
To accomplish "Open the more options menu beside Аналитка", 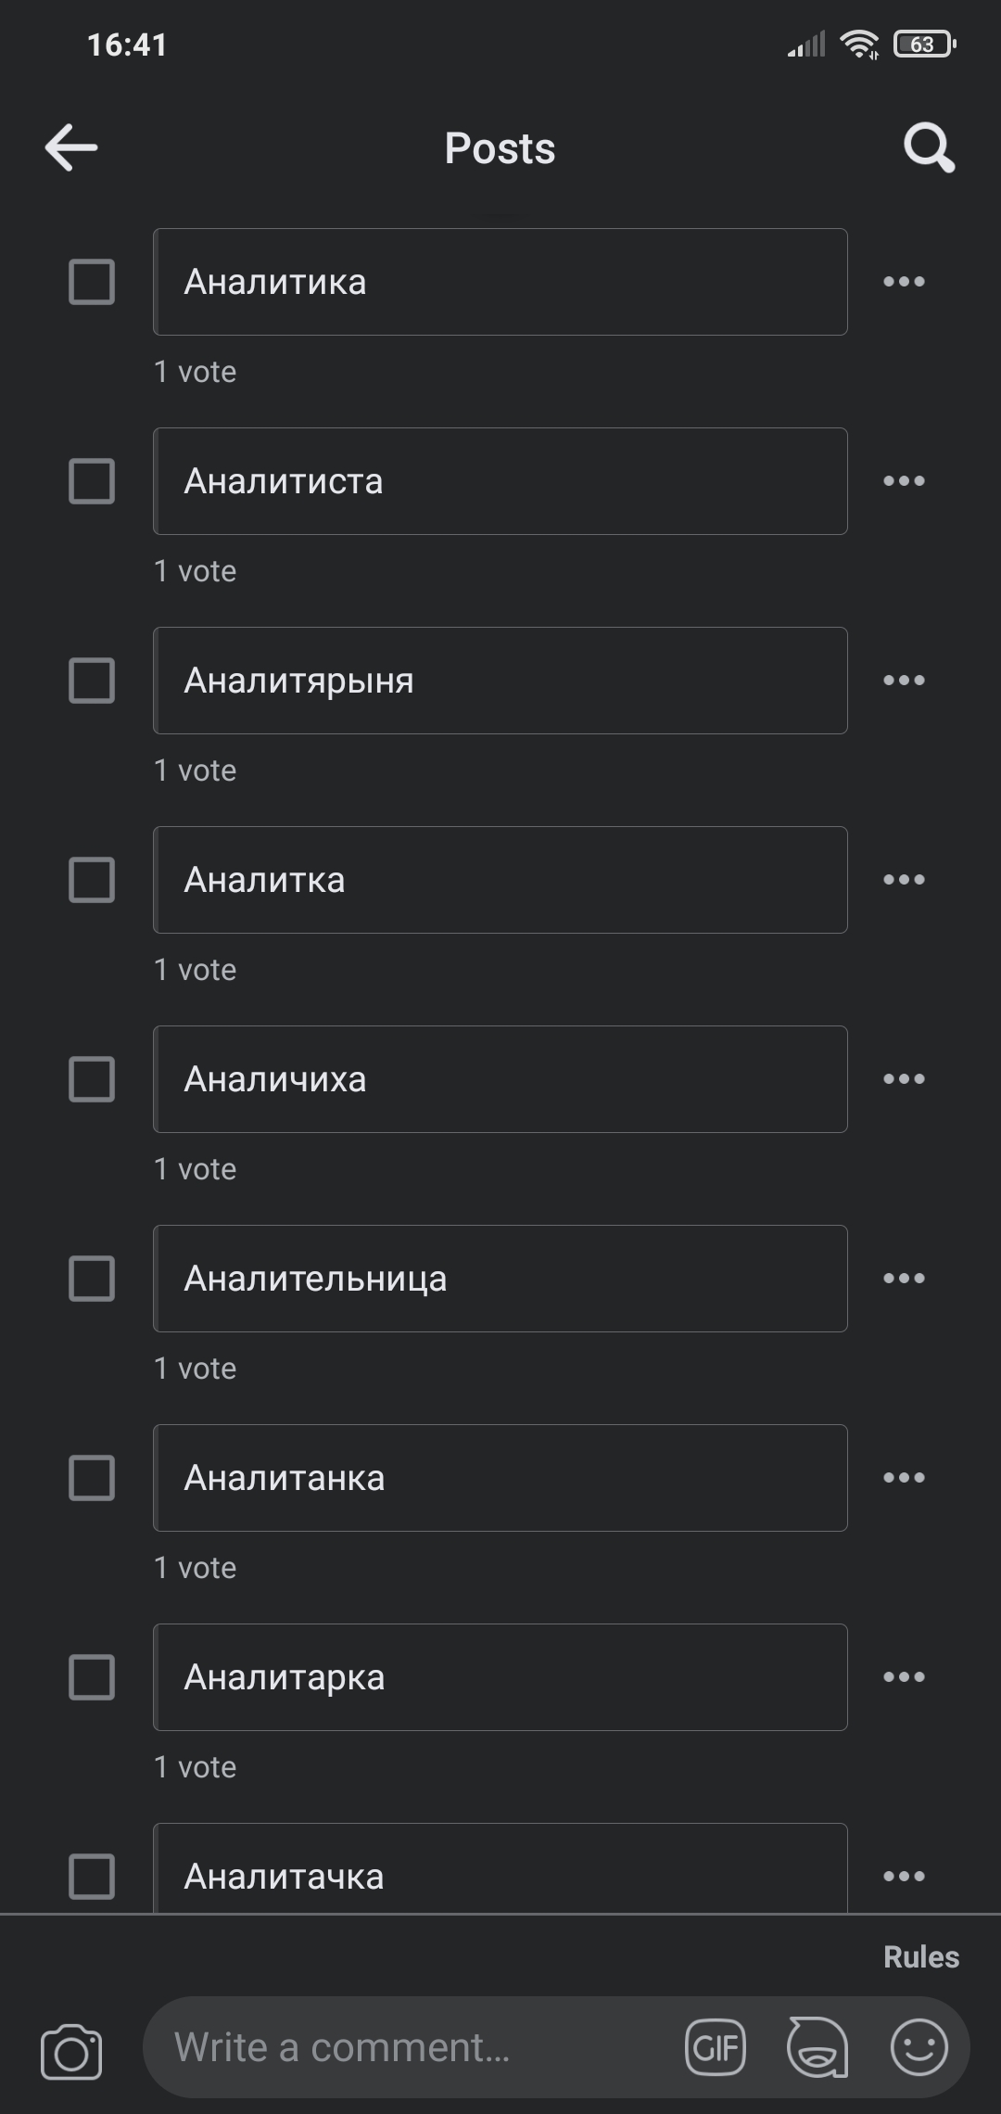I will click(x=904, y=880).
